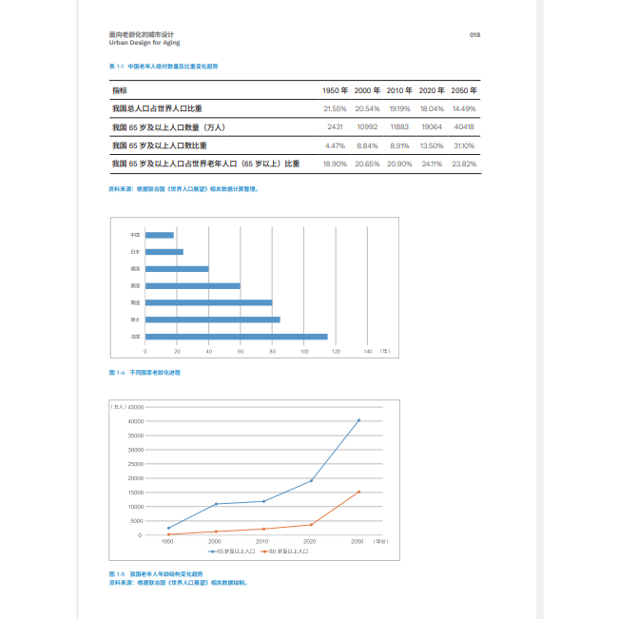Click the '2050 年' column header
This screenshot has width=619, height=619.
pyautogui.click(x=464, y=90)
